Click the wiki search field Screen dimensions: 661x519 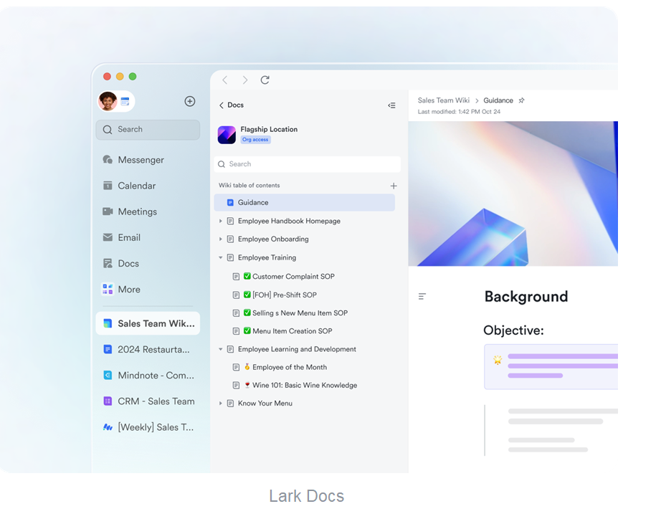click(307, 164)
